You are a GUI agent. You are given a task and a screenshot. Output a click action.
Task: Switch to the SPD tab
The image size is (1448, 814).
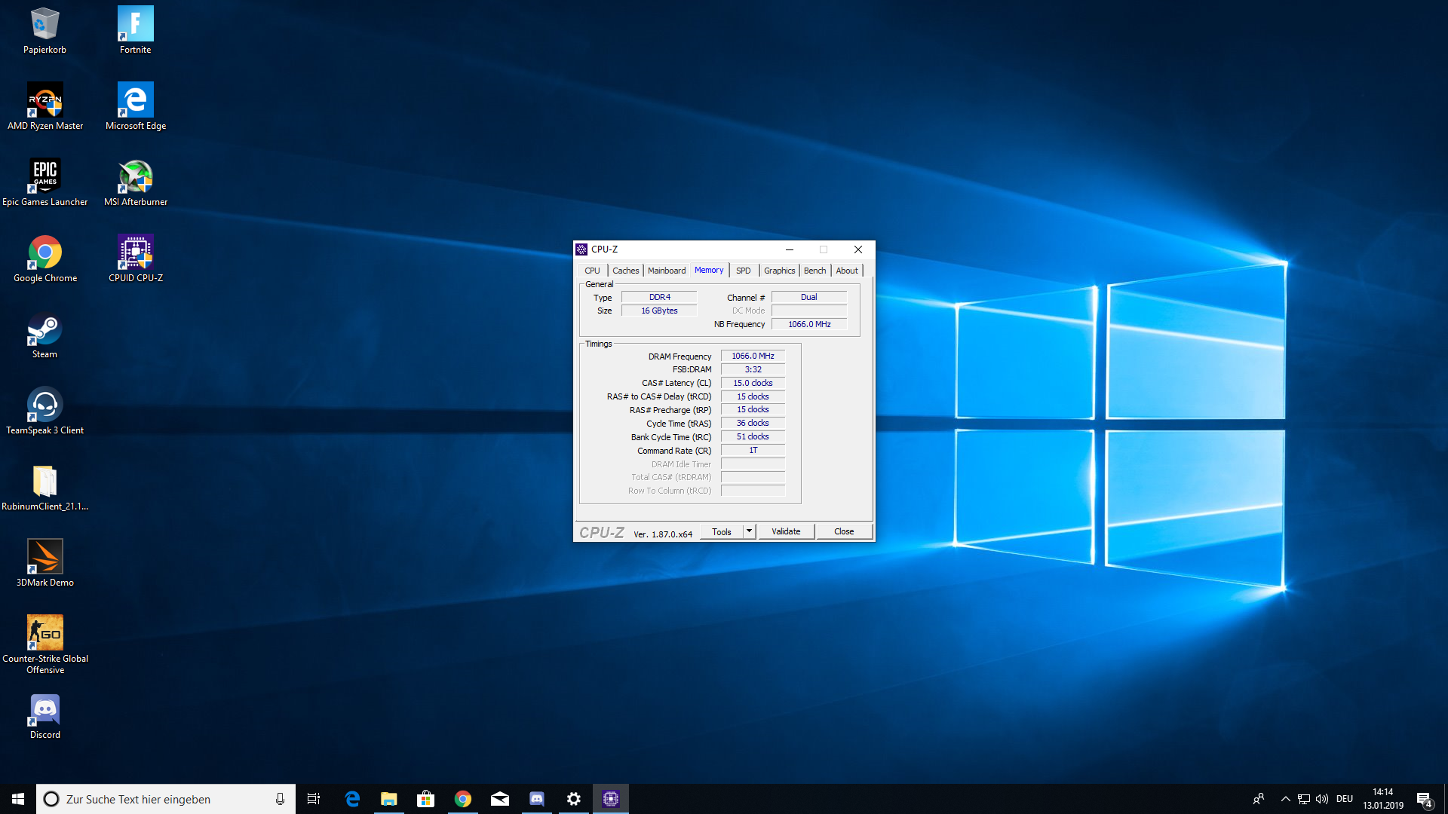point(743,271)
